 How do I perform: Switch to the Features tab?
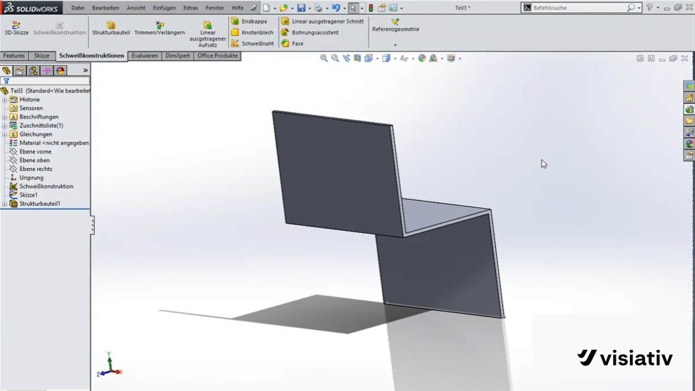point(14,55)
